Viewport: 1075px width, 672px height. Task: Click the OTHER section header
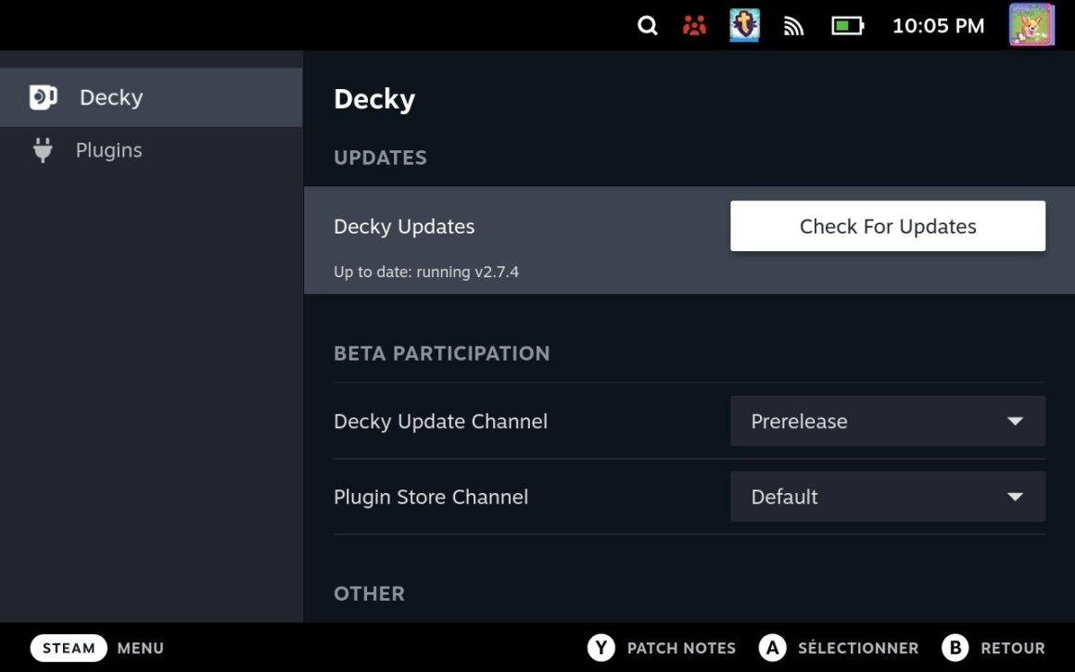click(x=369, y=594)
